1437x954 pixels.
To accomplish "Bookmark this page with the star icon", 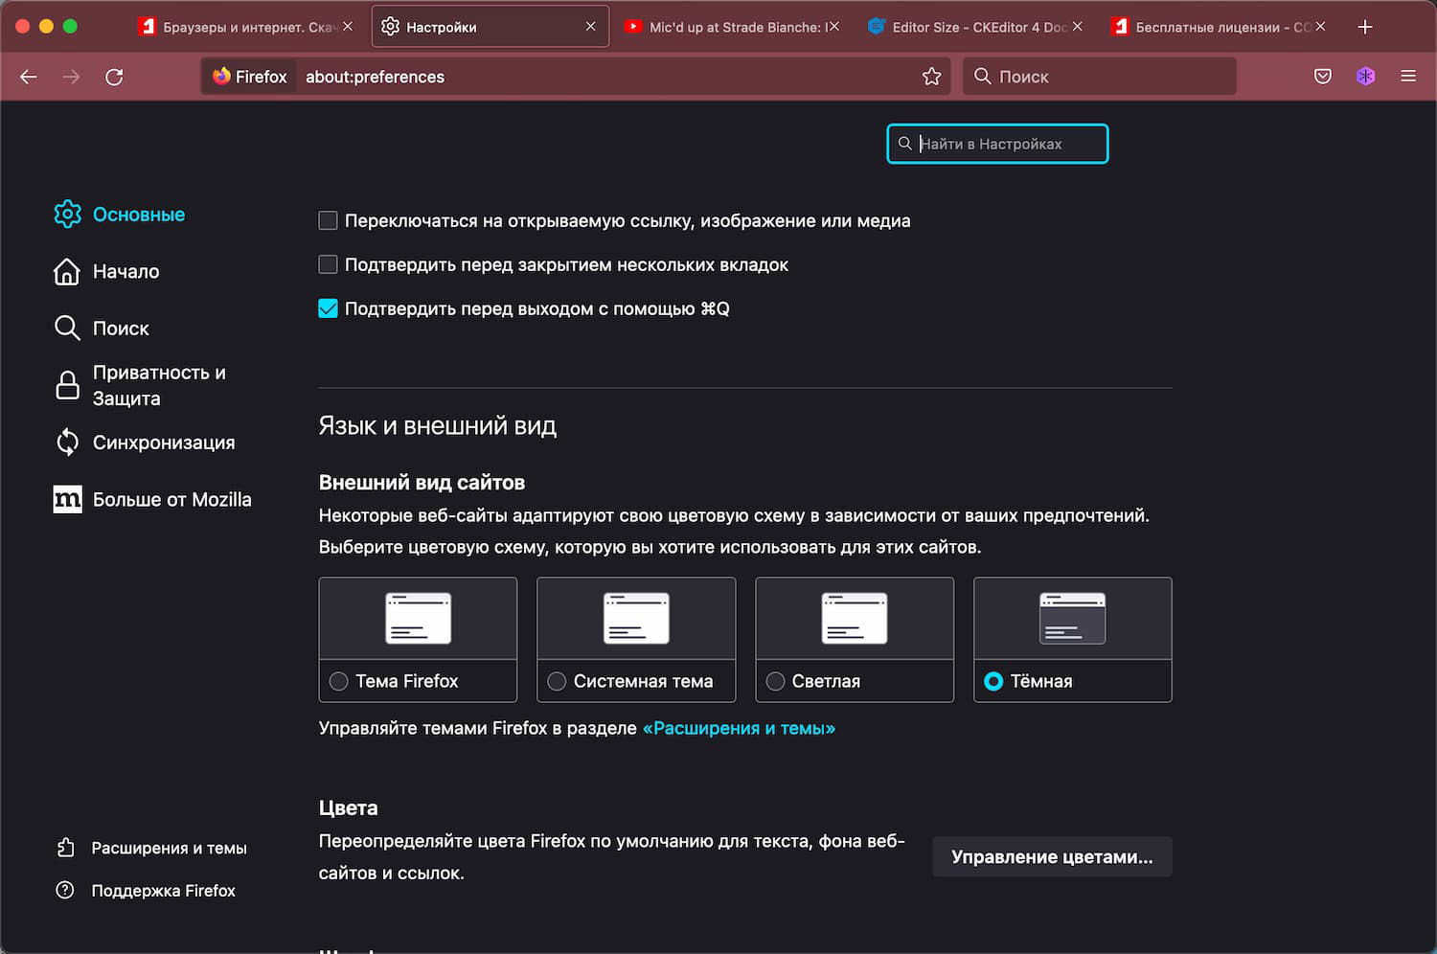I will (x=931, y=77).
